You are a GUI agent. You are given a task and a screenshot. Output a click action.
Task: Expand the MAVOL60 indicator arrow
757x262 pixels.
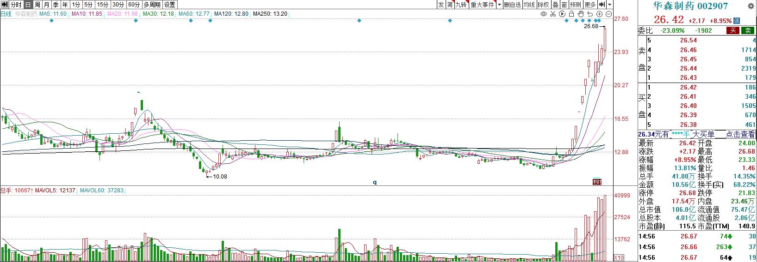125,191
